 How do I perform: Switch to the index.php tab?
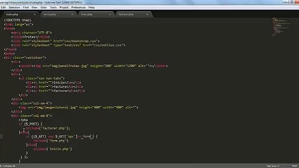click(x=20, y=14)
